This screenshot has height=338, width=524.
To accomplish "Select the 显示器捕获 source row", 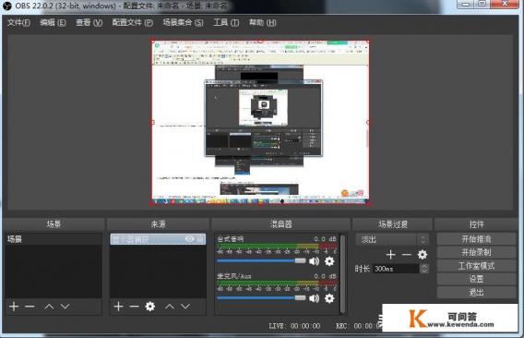I will click(x=158, y=239).
